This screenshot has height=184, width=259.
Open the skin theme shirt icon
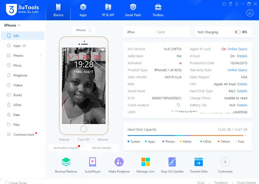pos(224,4)
